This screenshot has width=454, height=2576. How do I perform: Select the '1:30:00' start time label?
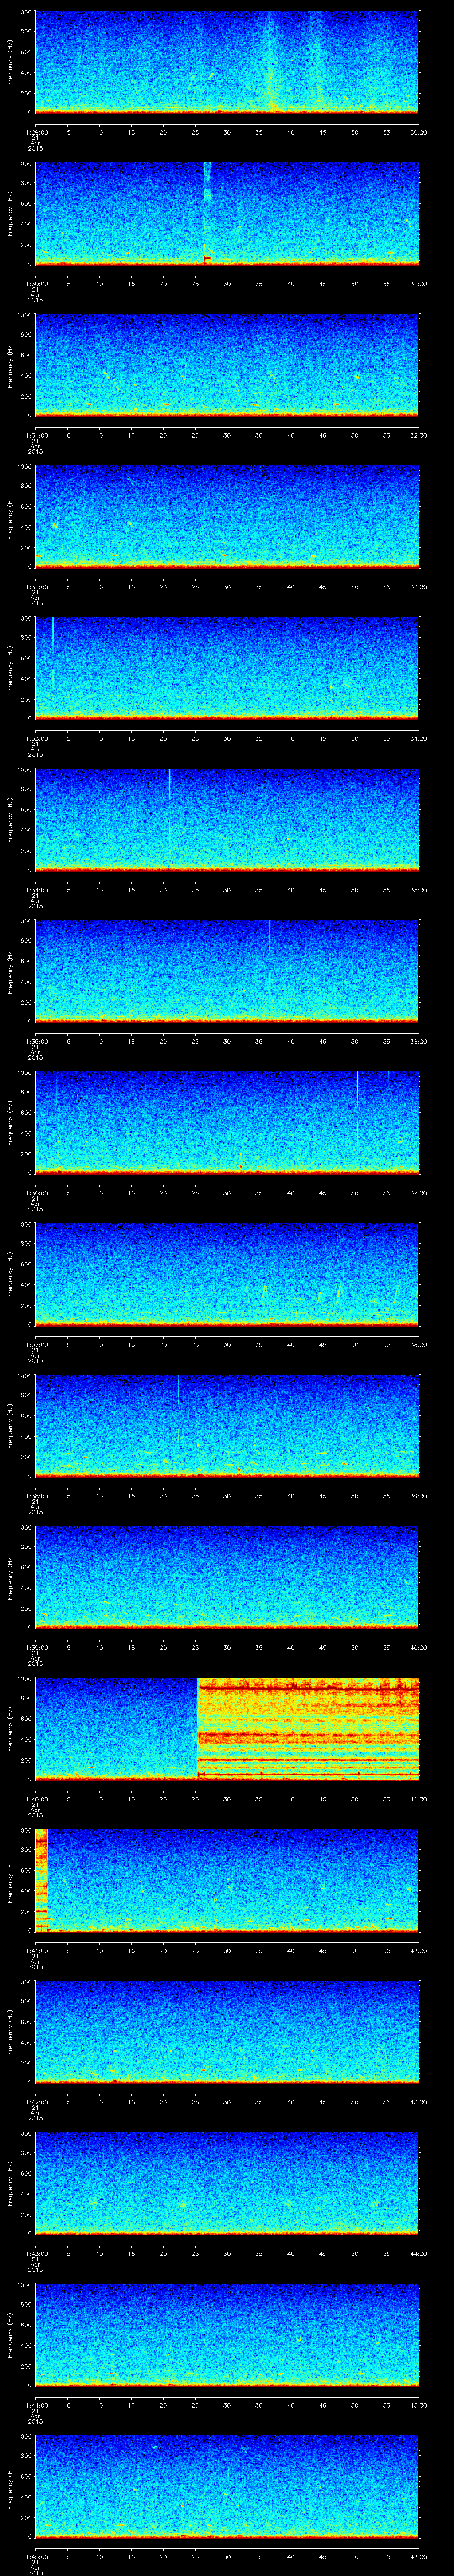point(36,284)
